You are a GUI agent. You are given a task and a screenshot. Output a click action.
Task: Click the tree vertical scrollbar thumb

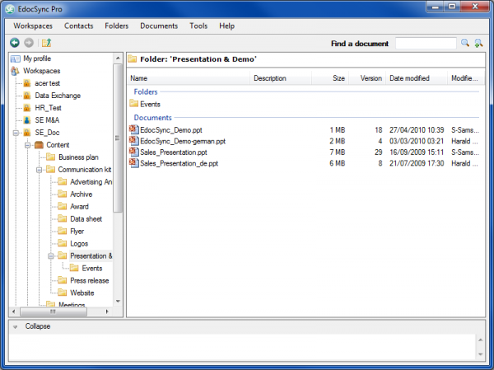click(x=118, y=138)
